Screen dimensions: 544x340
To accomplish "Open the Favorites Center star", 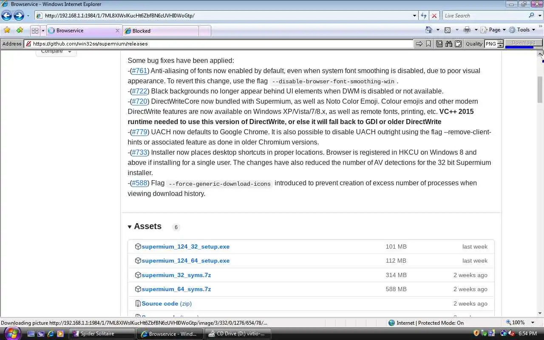I will (7, 30).
